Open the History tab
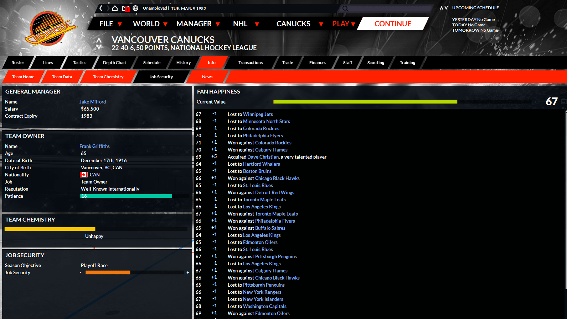The width and height of the screenshot is (567, 319). 184,63
